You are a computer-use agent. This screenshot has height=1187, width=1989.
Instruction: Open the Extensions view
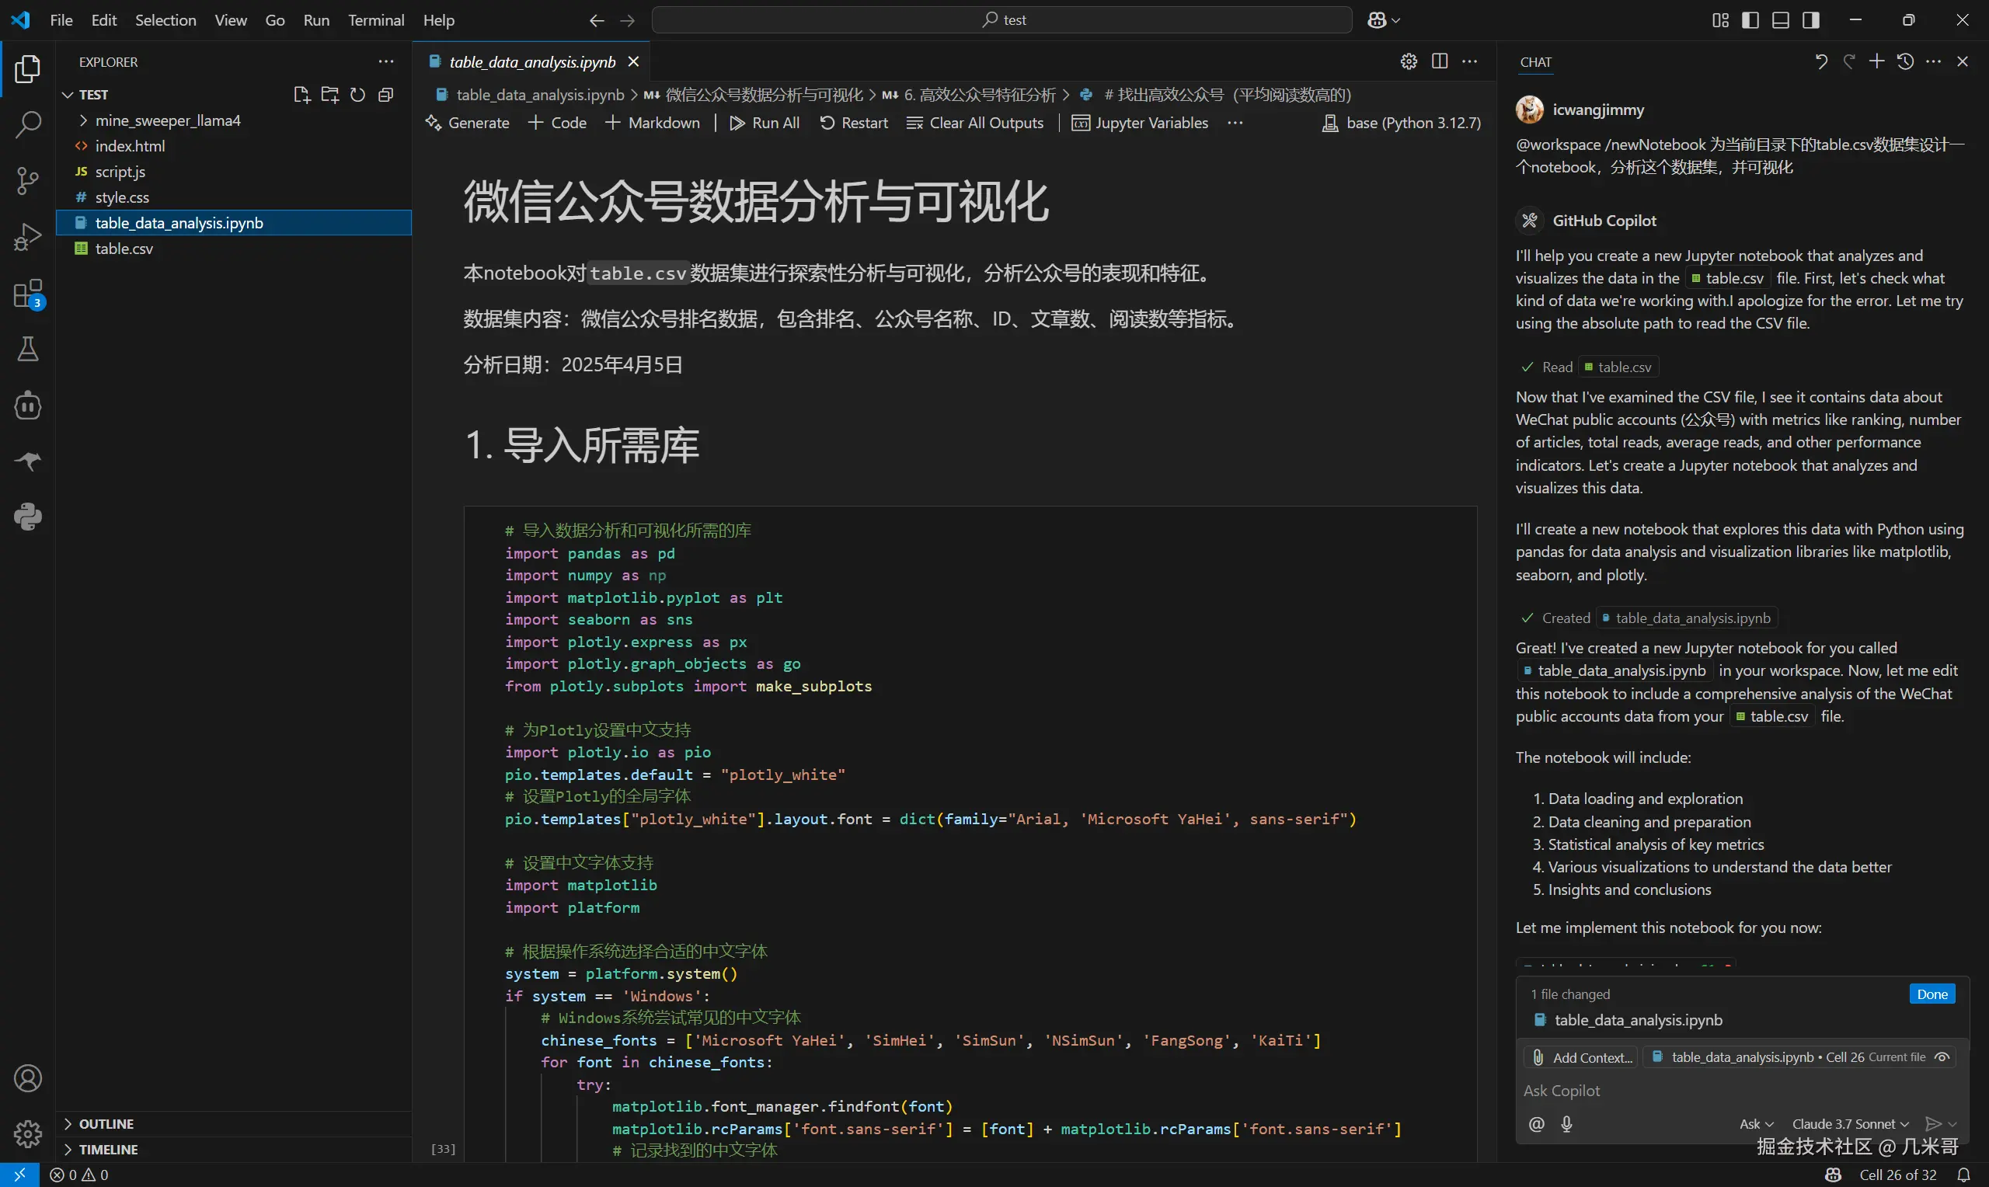click(x=28, y=293)
